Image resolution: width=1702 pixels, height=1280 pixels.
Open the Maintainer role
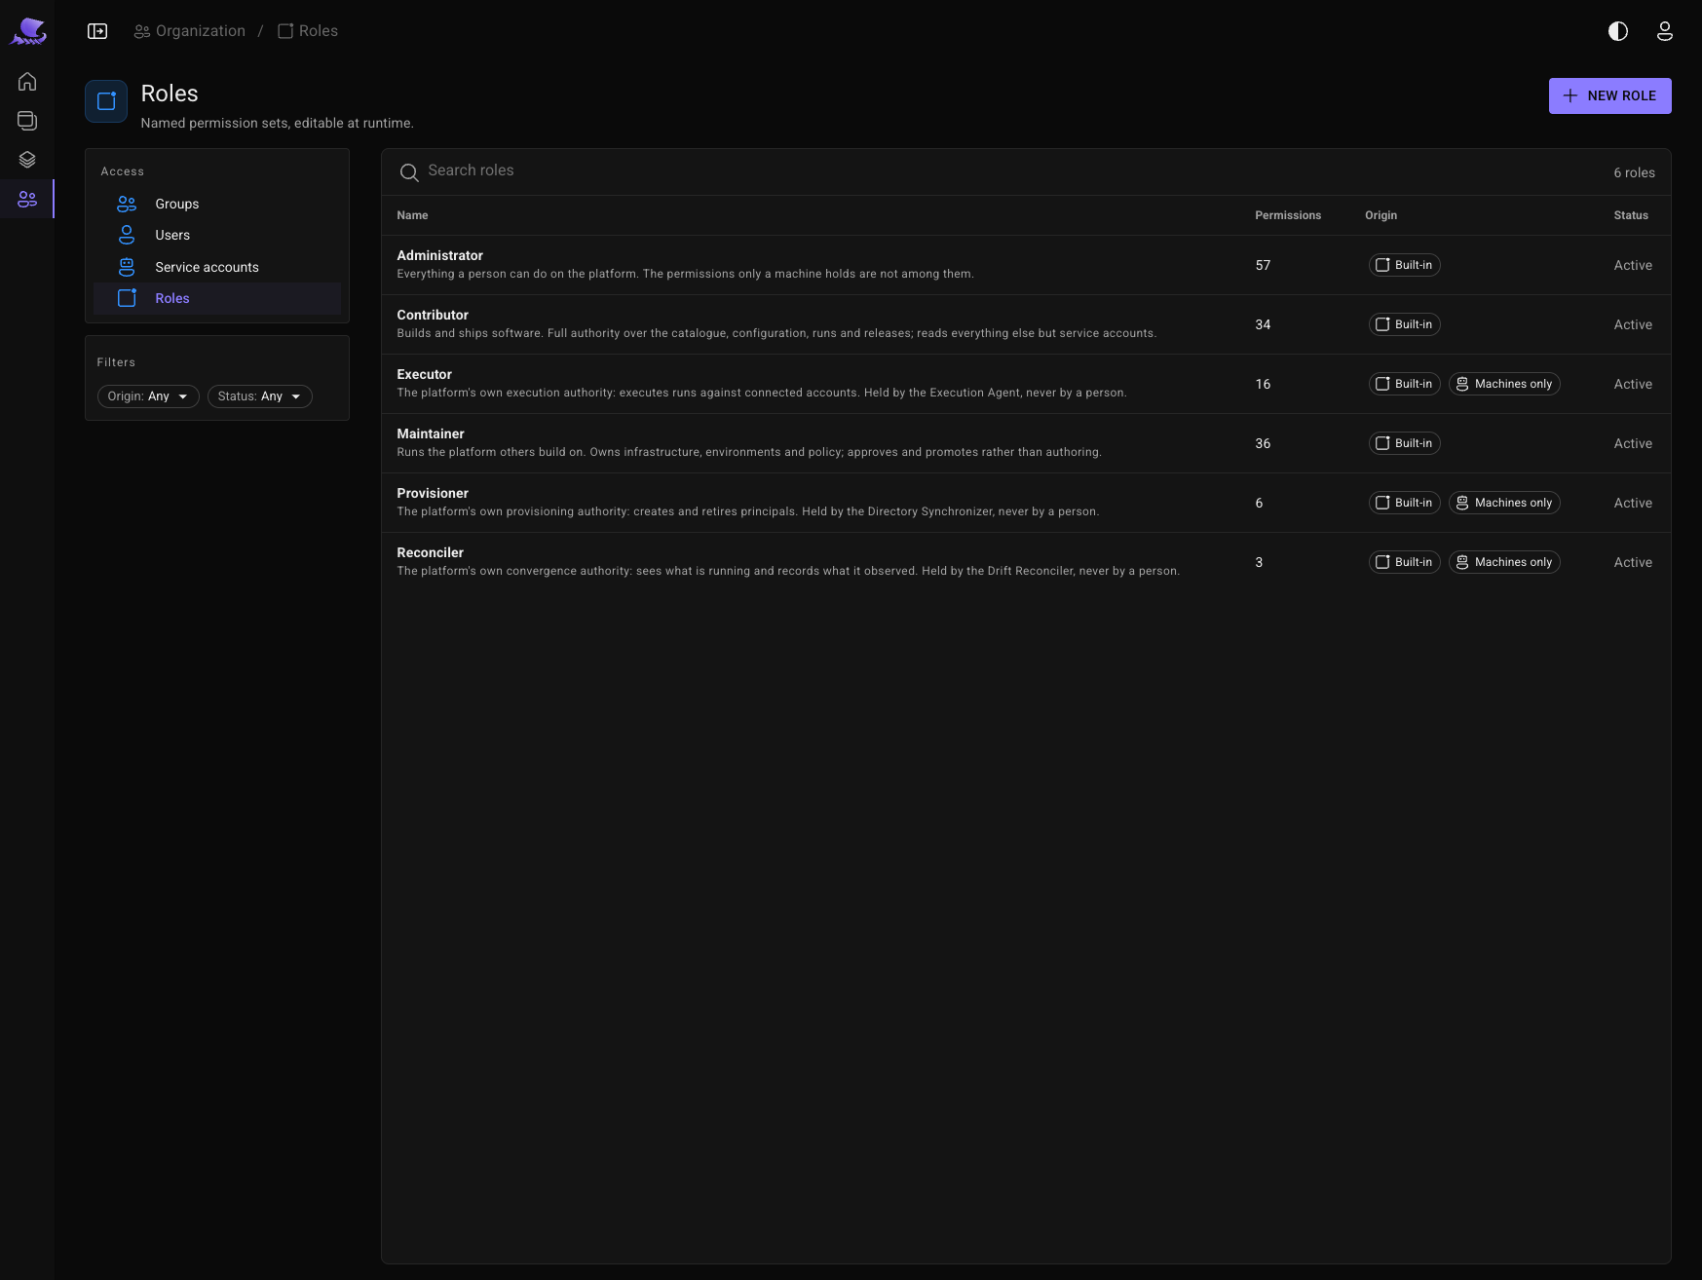[x=1026, y=443]
